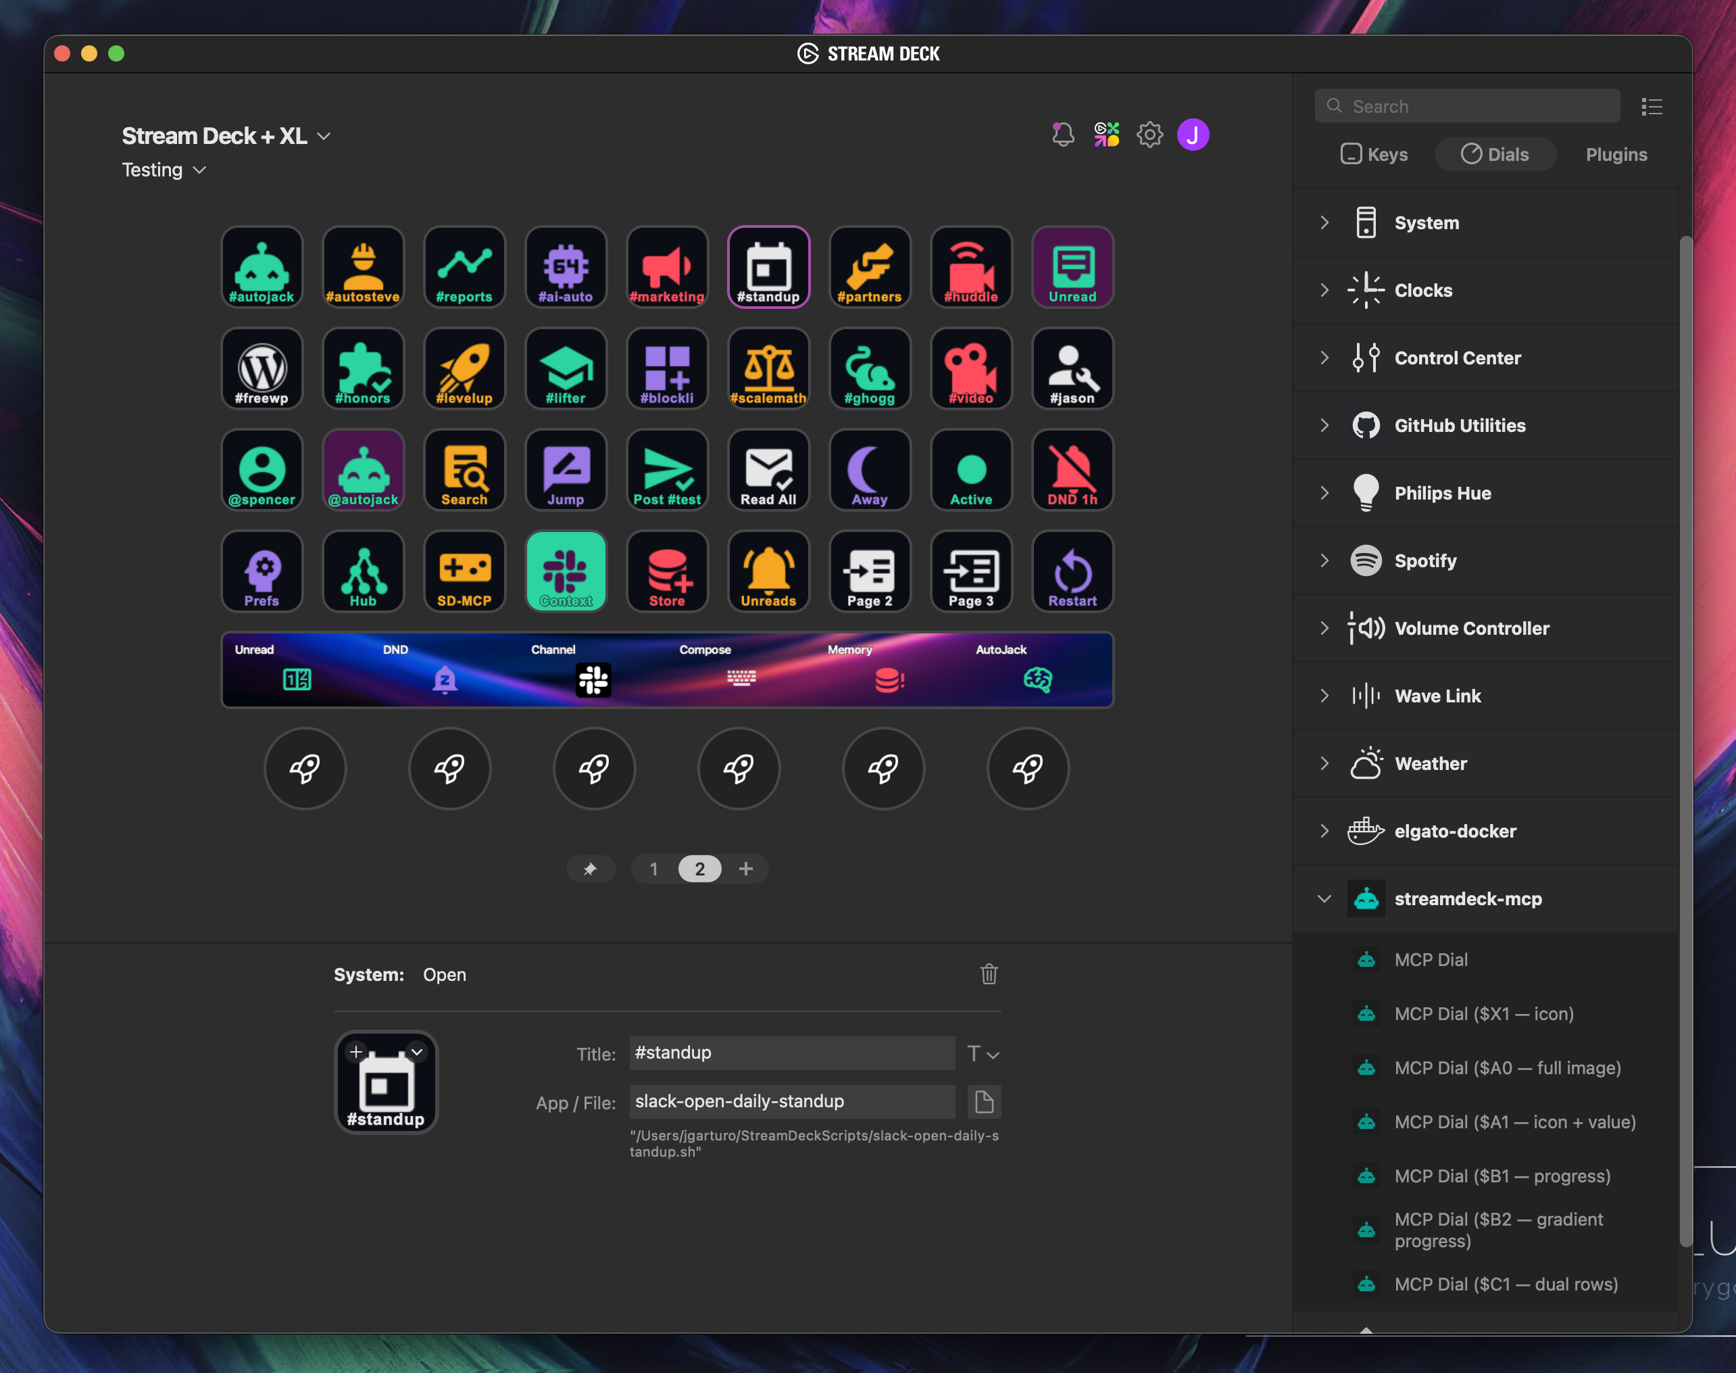Select the Post #test send key
This screenshot has height=1373, width=1736.
pyautogui.click(x=667, y=469)
